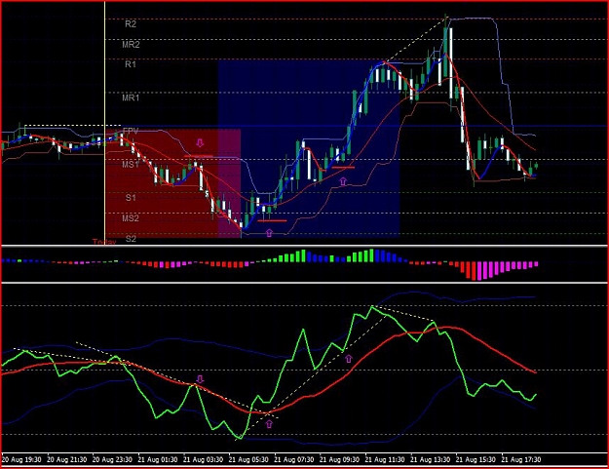
Task: Click lowest up arrow in oscillator panel
Action: 269,423
